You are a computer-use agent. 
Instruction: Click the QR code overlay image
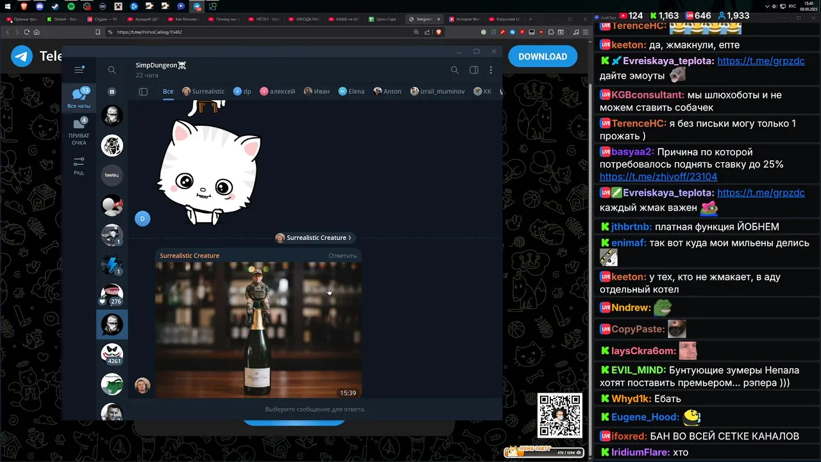point(560,416)
